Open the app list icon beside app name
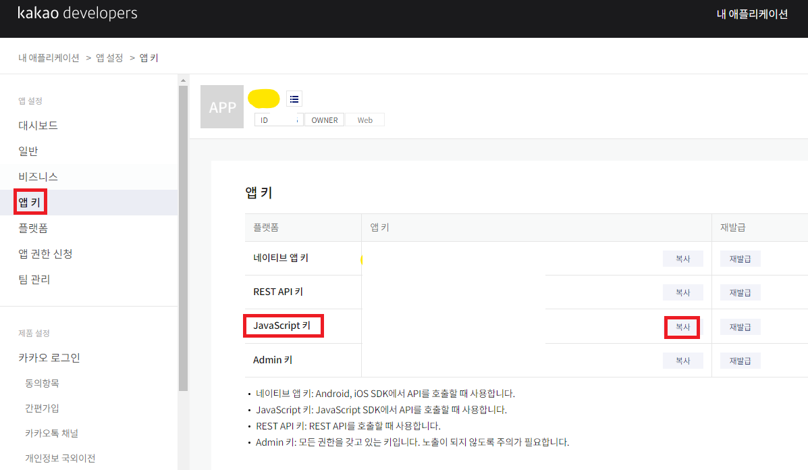 (x=294, y=99)
